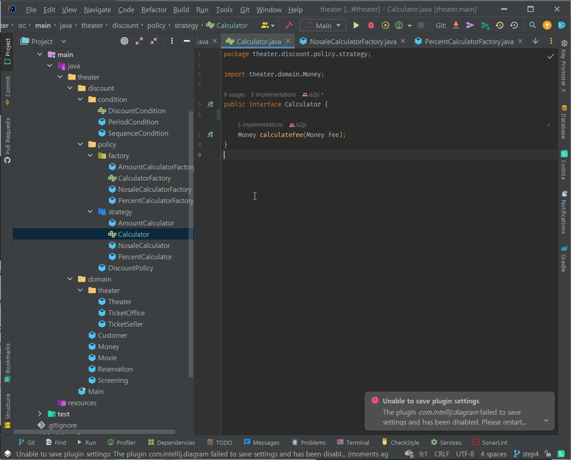Viewport: 571px width, 460px height.
Task: Click the step4 Git branch widget
Action: point(526,454)
